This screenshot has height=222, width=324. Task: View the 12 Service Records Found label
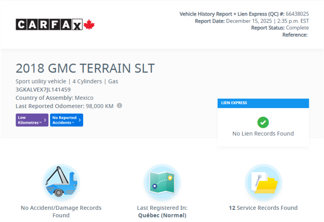click(x=263, y=208)
